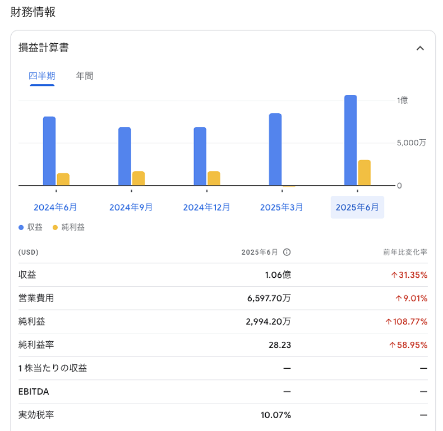Click the blue revenue bar for 2025年6月
This screenshot has height=431, width=443.
[350, 140]
